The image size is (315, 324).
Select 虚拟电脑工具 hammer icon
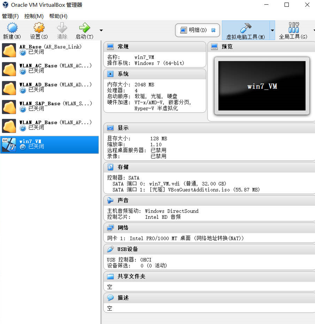tap(245, 28)
